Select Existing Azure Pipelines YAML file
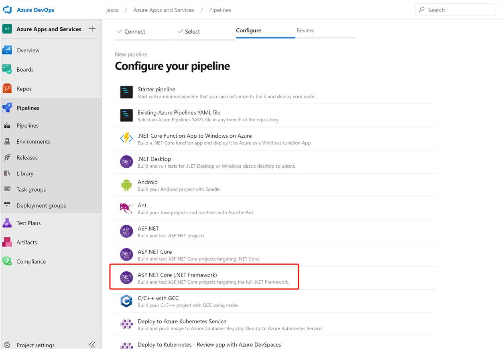 pyautogui.click(x=275, y=116)
